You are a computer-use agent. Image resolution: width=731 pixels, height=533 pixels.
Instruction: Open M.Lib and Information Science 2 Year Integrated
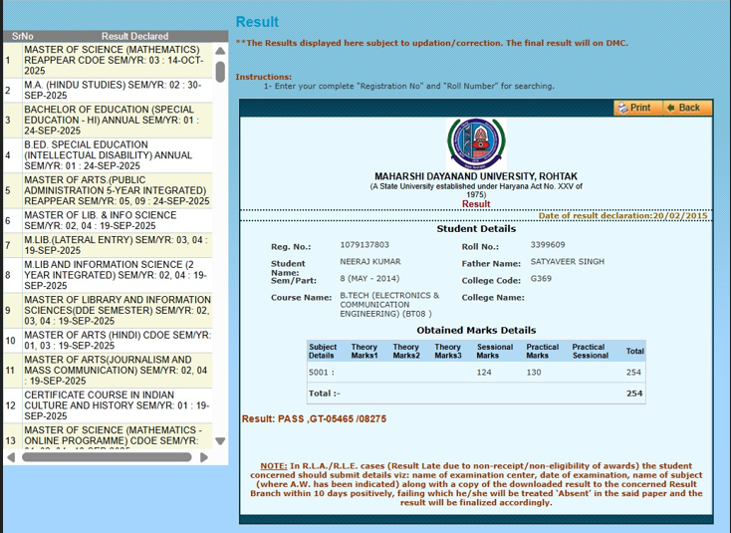pos(108,275)
